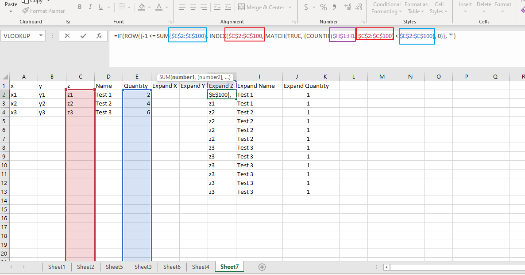525x275 pixels.
Task: Apply the Font Color letter A
Action: (159, 7)
